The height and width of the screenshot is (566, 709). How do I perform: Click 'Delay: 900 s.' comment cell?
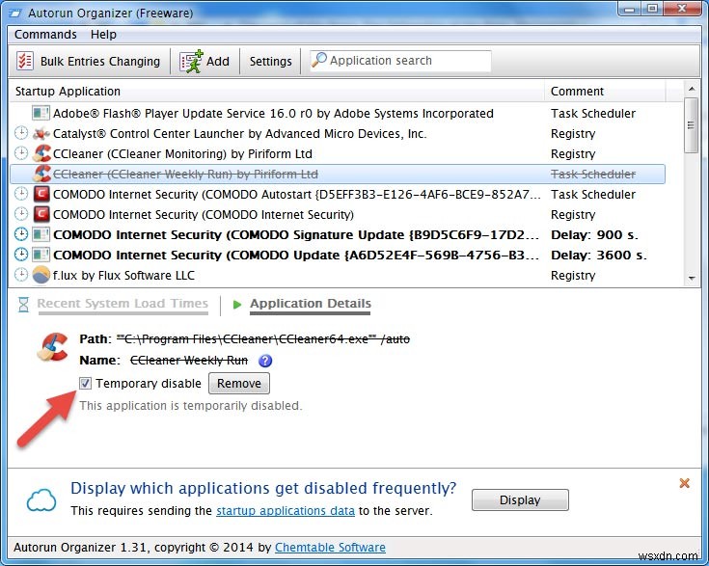tap(594, 235)
